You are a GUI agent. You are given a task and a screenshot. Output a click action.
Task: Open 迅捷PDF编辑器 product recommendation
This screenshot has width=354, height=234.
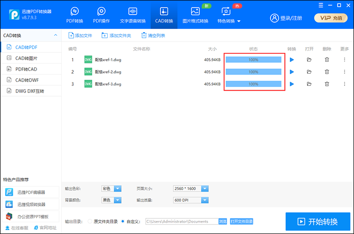point(31,192)
